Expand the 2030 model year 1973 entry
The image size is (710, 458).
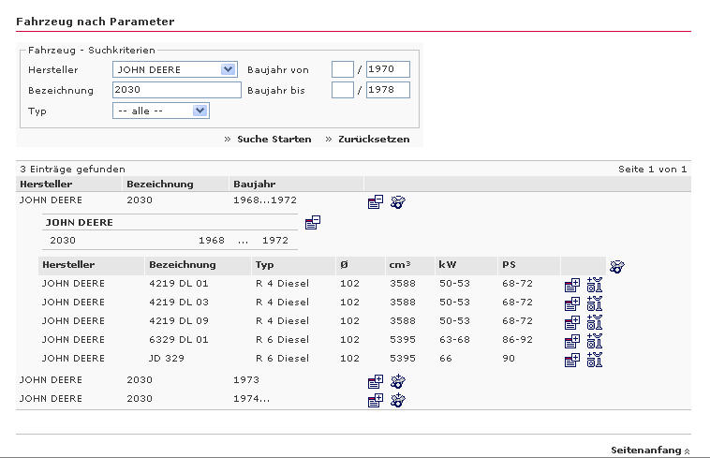tap(376, 381)
